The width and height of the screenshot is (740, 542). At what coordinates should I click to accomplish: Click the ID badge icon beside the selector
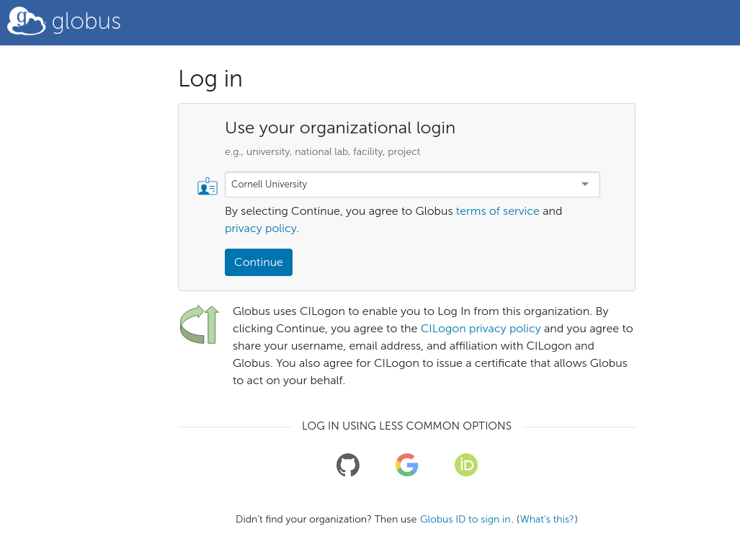208,185
